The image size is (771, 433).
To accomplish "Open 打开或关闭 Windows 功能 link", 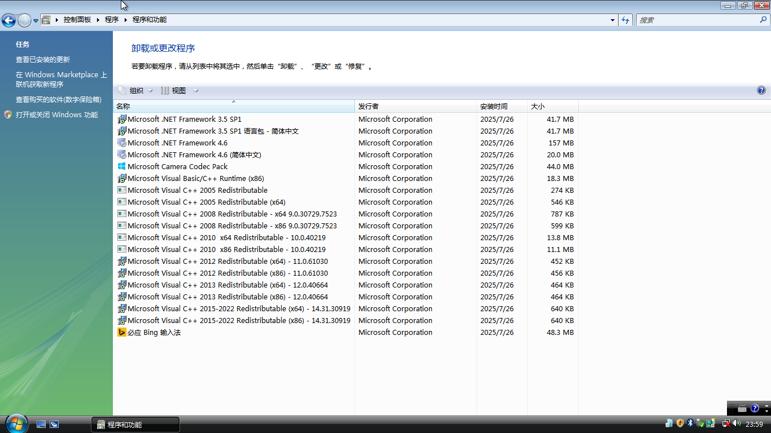I will 56,115.
